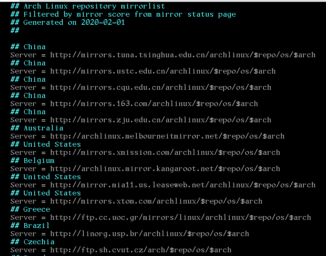This screenshot has width=326, height=256.
Task: Select the '## Greece' comment line
Action: pyautogui.click(x=30, y=209)
